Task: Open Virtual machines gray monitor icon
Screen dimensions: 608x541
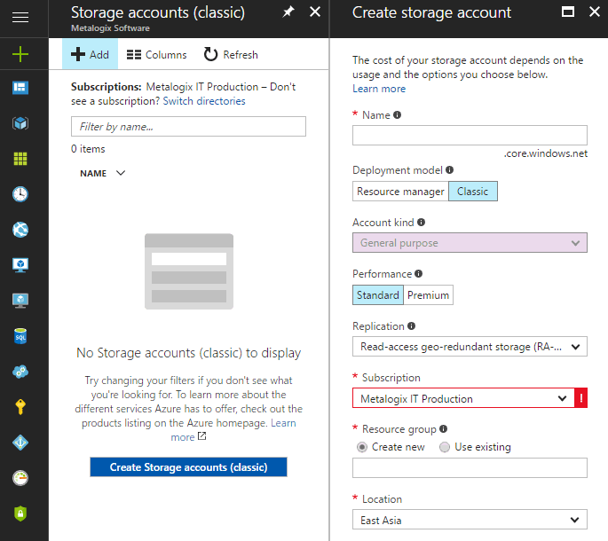Action: tap(20, 301)
